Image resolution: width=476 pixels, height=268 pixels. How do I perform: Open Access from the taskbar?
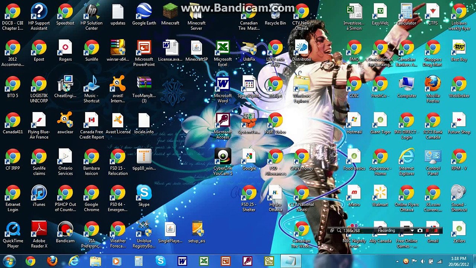tap(247, 261)
